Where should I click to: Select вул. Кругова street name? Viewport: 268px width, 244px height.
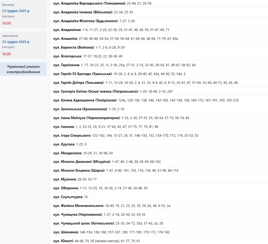coord(64,144)
